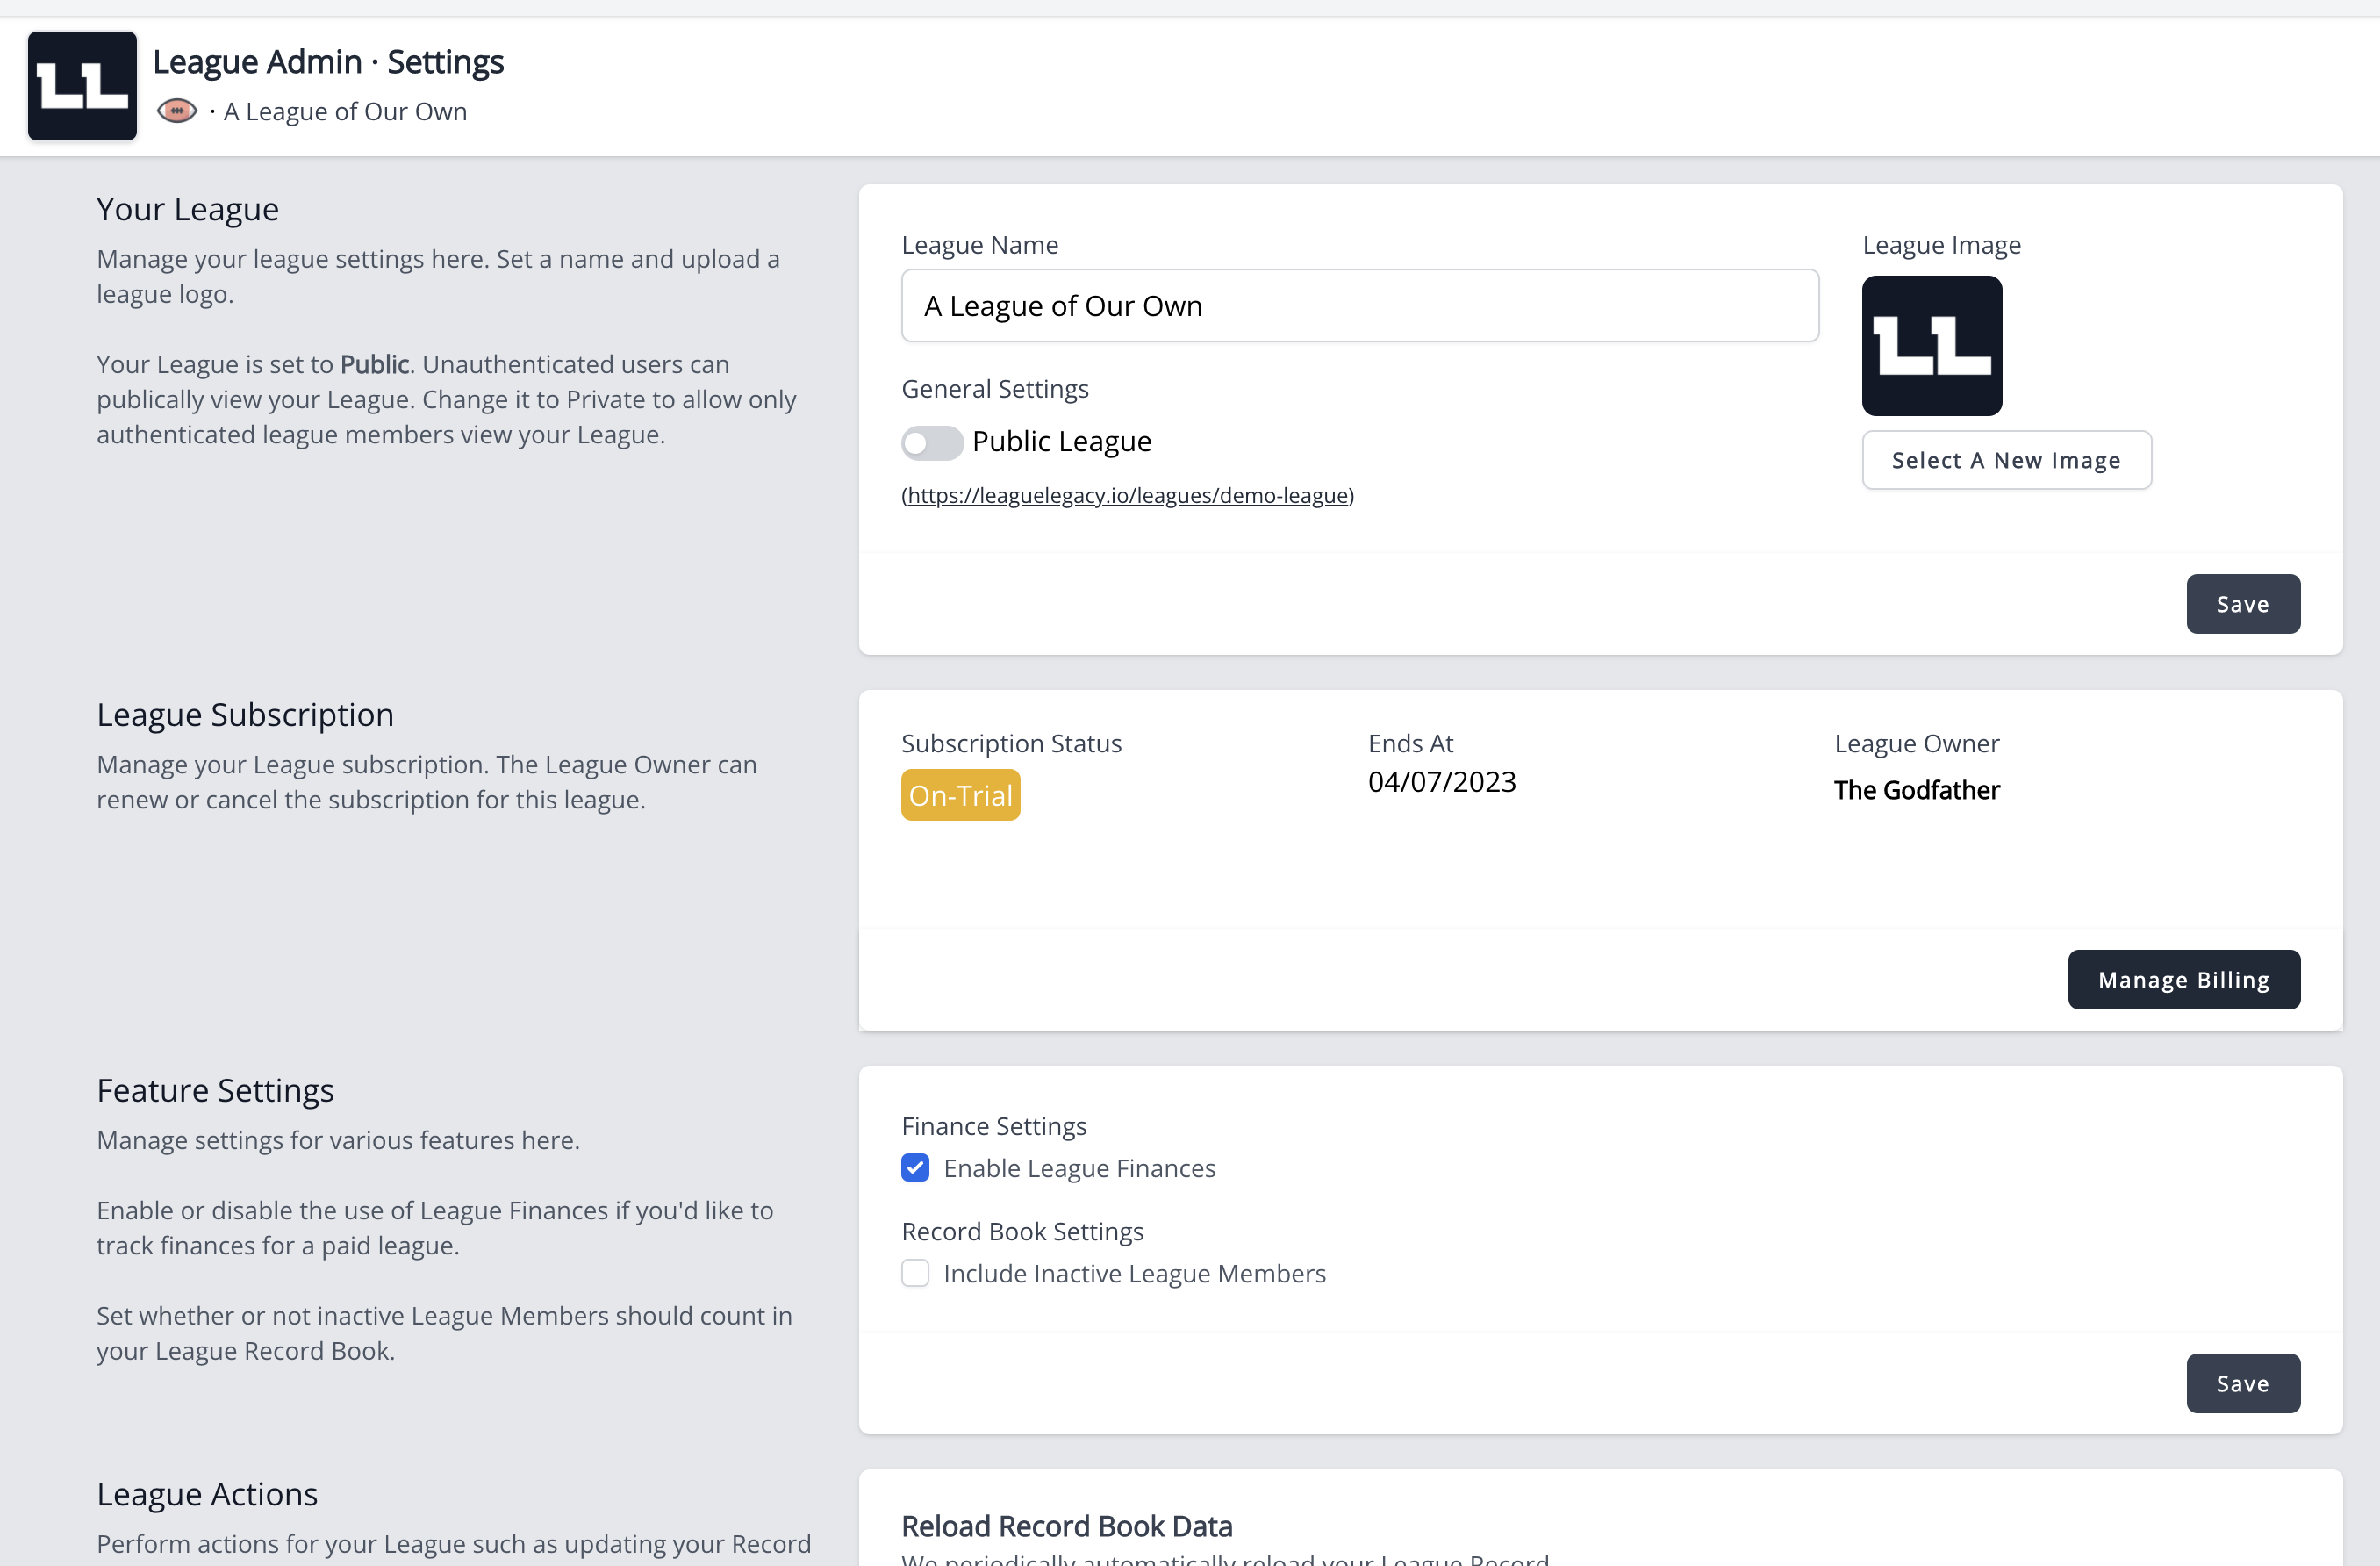Click the On-Trial status badge
The height and width of the screenshot is (1566, 2380).
point(960,795)
